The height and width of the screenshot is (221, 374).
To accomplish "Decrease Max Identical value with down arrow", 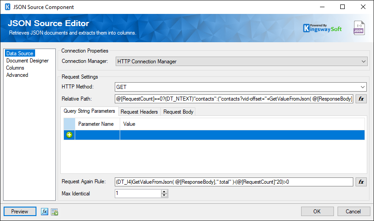I will pyautogui.click(x=164, y=196).
